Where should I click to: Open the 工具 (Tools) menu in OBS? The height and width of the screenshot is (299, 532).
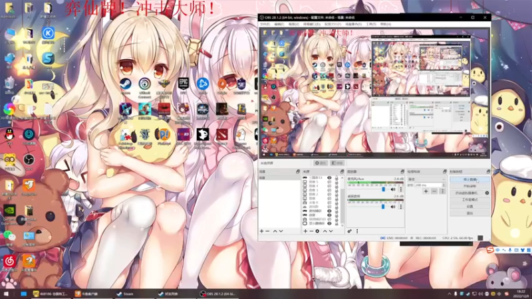pyautogui.click(x=371, y=25)
